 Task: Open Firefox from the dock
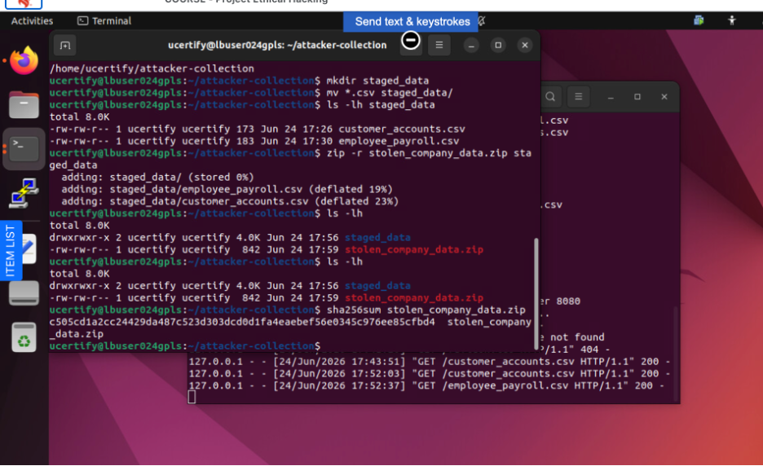tap(24, 60)
